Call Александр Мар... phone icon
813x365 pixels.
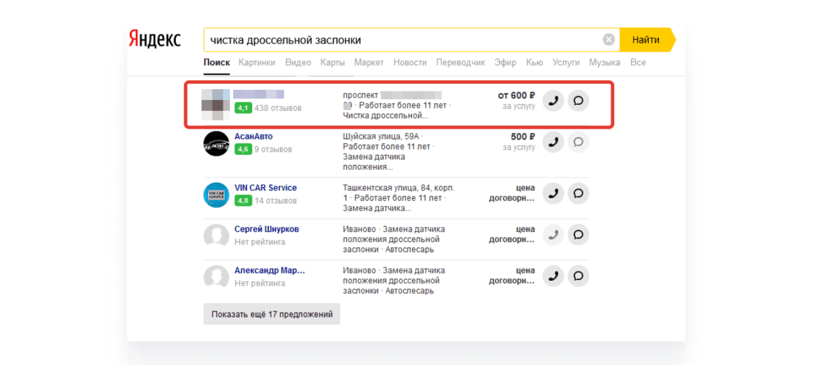[553, 276]
